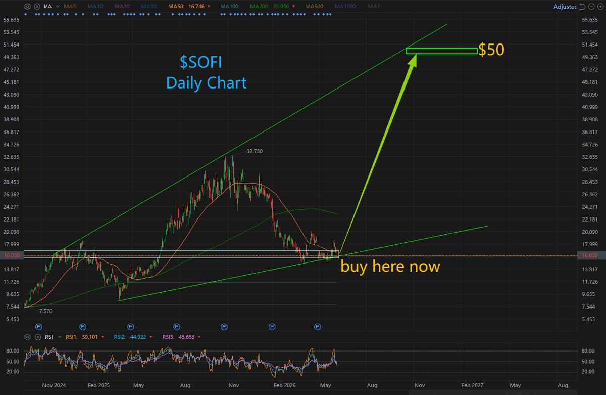Viewport: 606px width, 395px height.
Task: Remove the MA indicator with its X icon
Action: (x=37, y=7)
